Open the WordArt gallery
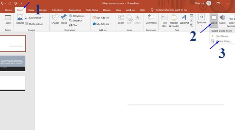The height and width of the screenshot is (130, 235). (184, 21)
